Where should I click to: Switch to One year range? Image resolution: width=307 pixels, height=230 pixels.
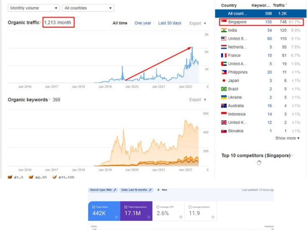click(143, 23)
